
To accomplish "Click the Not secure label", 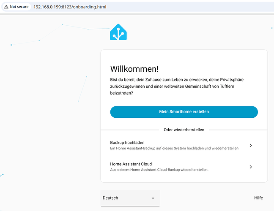I will pyautogui.click(x=19, y=7).
